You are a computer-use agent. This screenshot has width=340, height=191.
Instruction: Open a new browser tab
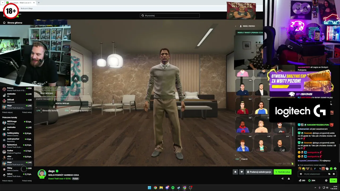pyautogui.click(x=39, y=3)
